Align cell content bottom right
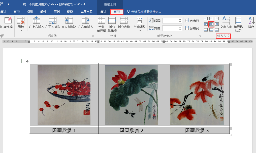Screen dimensions: 256x153 217,30
